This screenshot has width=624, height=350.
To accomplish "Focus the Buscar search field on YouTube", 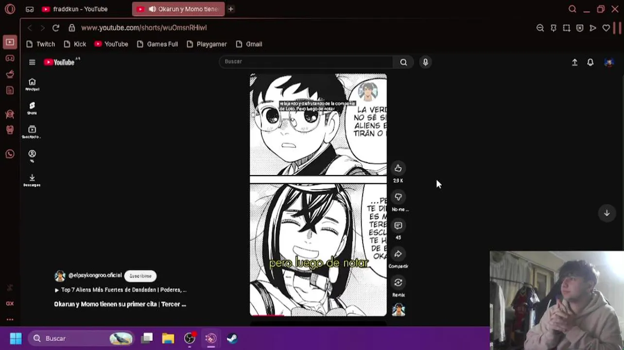I will click(306, 62).
